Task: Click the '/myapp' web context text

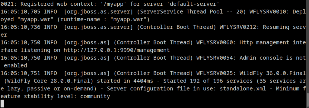Action: point(113,4)
